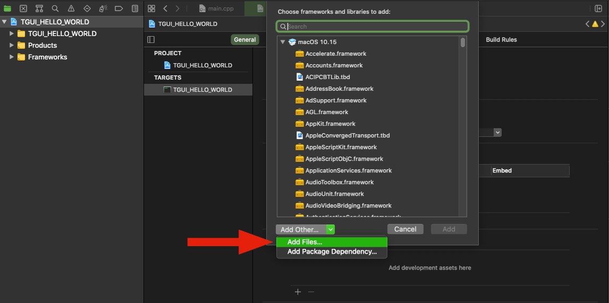This screenshot has height=303, width=609.
Task: Open the Add Other dropdown arrow
Action: click(x=331, y=229)
